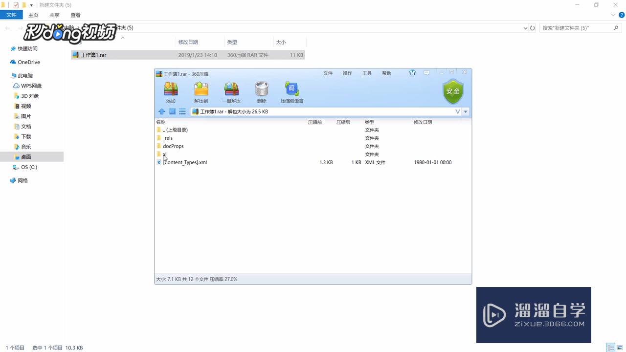
Task: Sort archive list by 名称 column
Action: (x=161, y=122)
